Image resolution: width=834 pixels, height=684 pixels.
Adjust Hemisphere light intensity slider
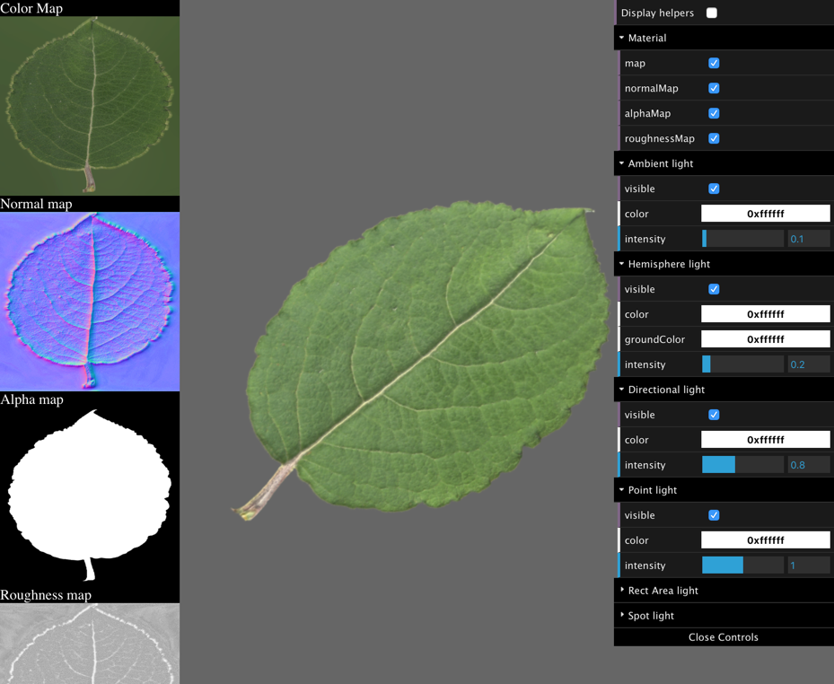pyautogui.click(x=743, y=364)
